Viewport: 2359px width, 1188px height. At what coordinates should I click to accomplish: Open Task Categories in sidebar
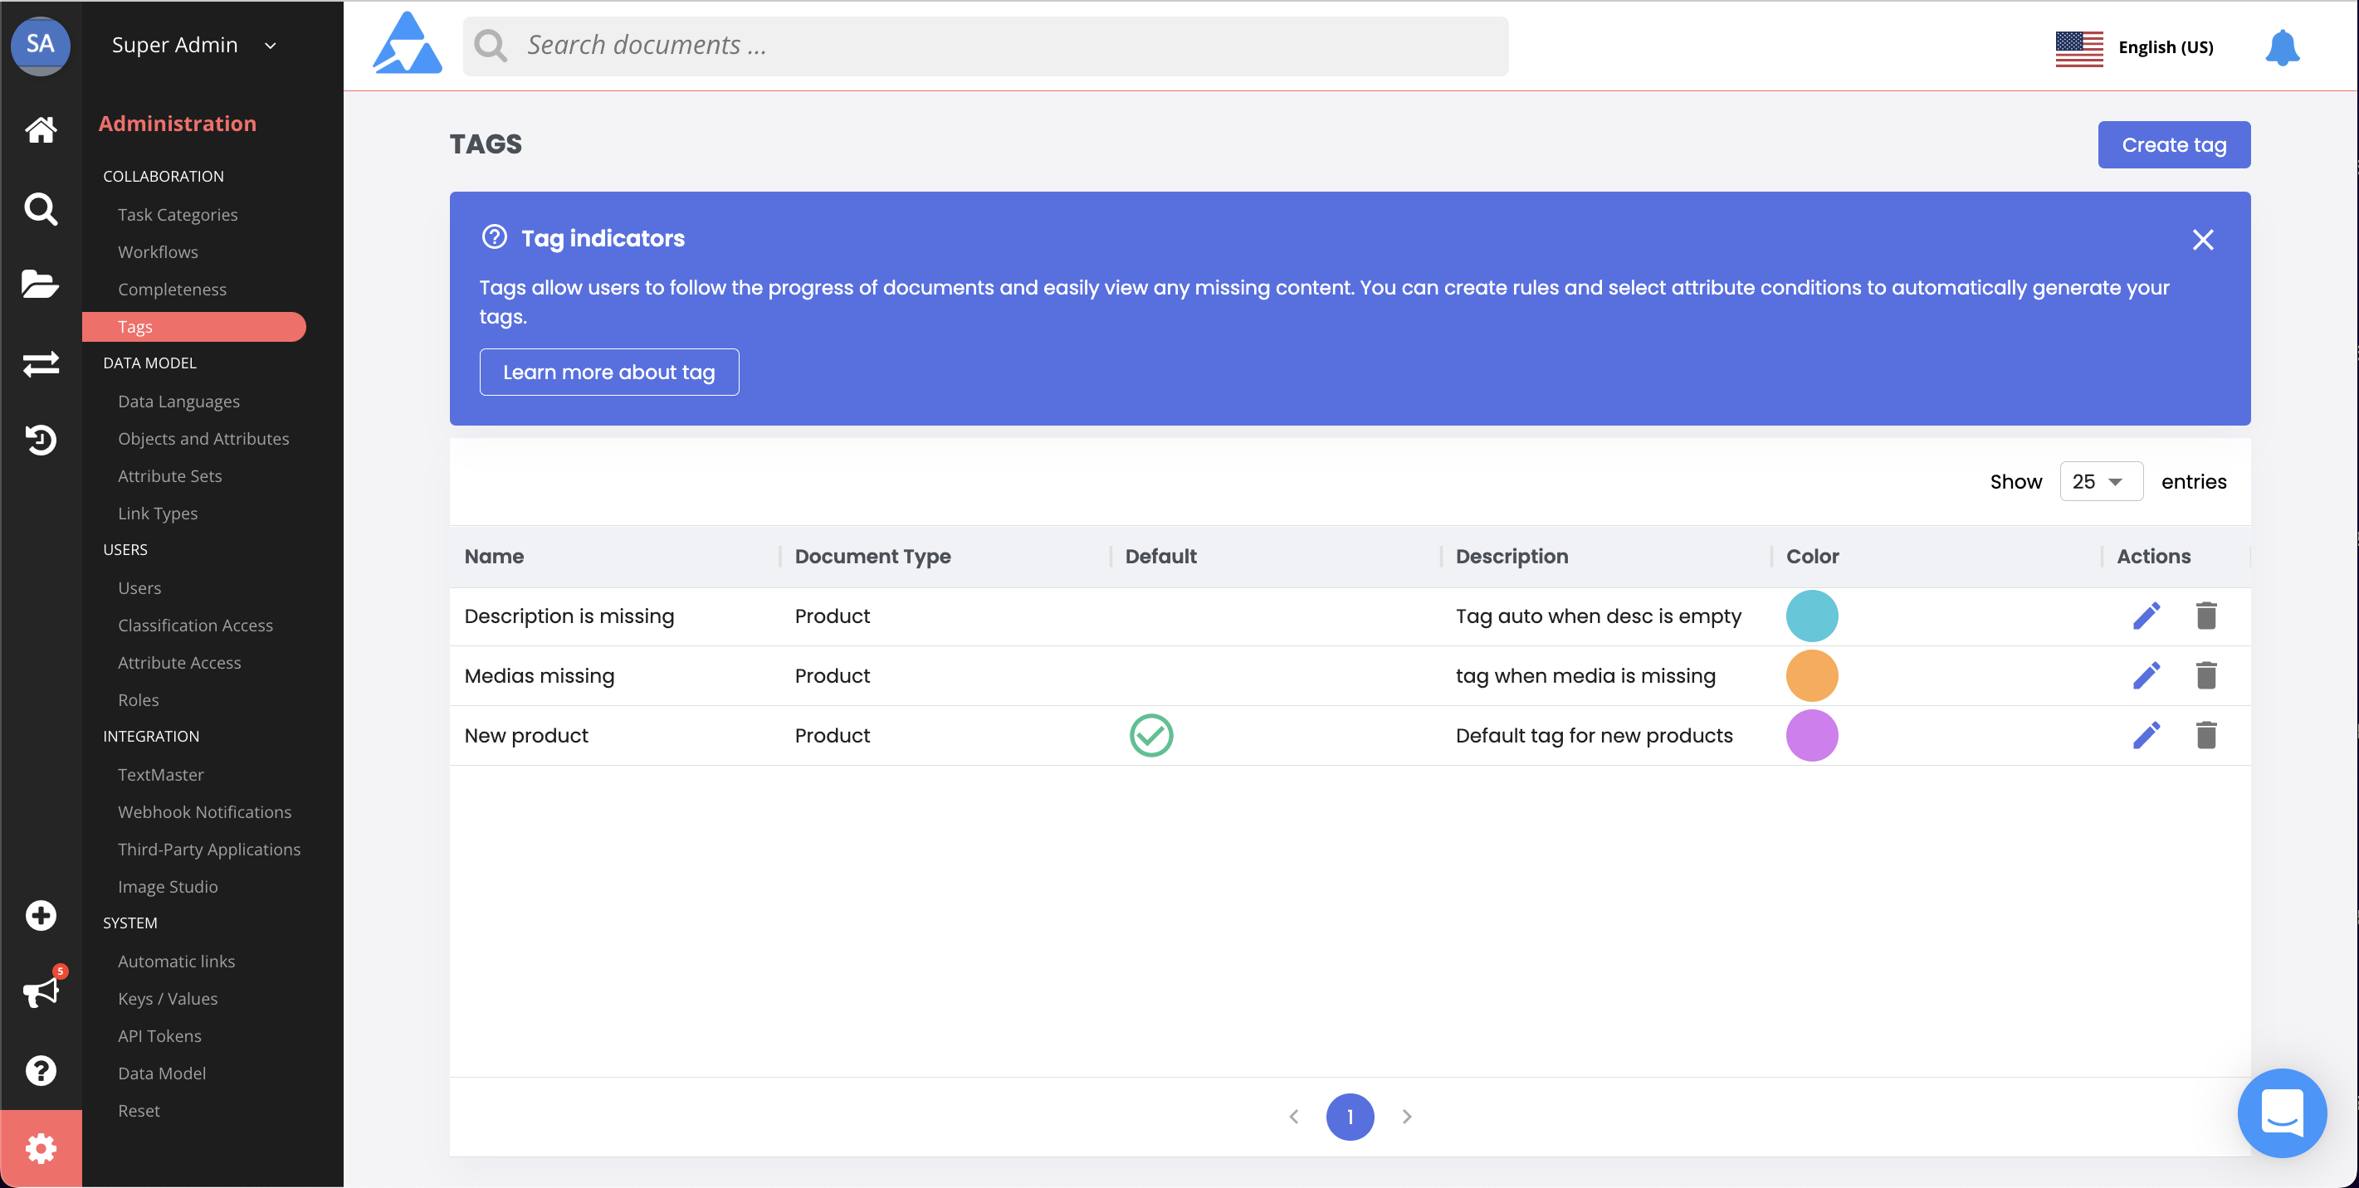(x=178, y=214)
